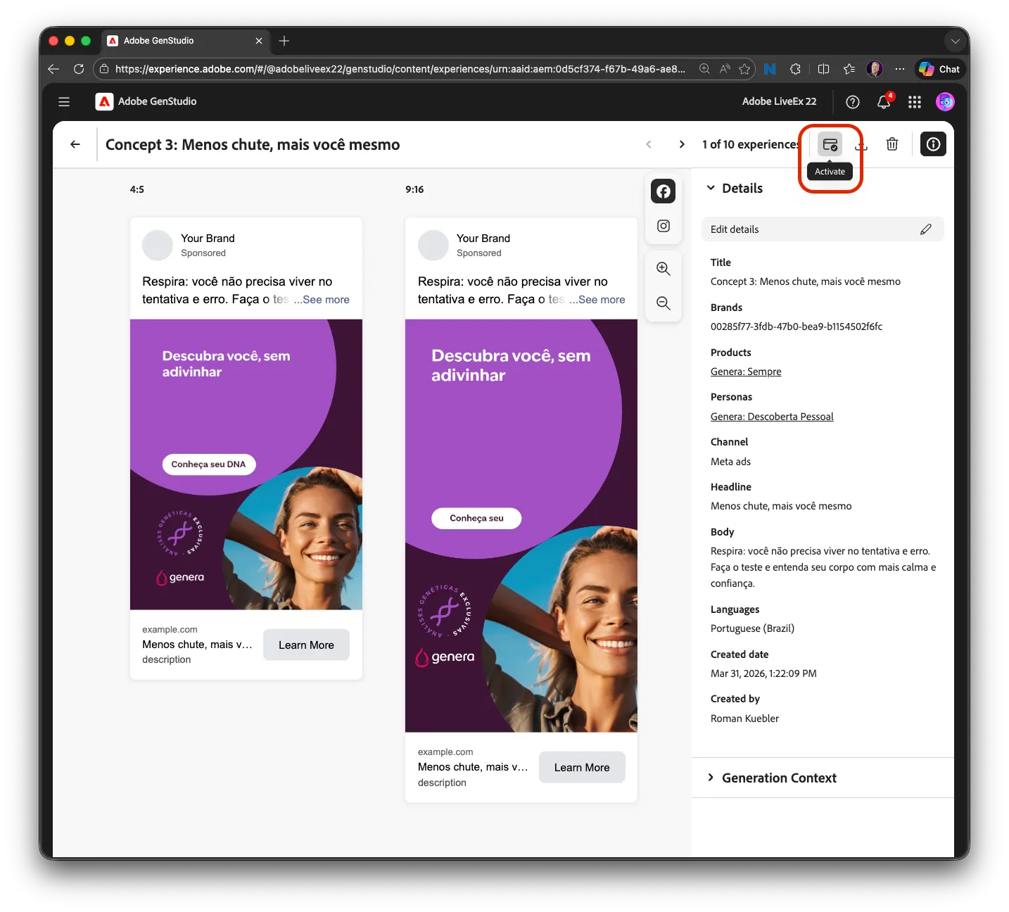
Task: Open a new browser tab
Action: pos(284,41)
